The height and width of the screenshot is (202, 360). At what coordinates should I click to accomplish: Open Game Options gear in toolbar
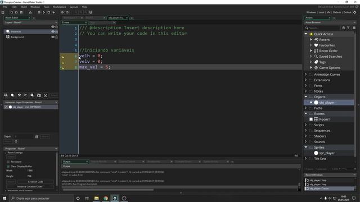point(62,12)
